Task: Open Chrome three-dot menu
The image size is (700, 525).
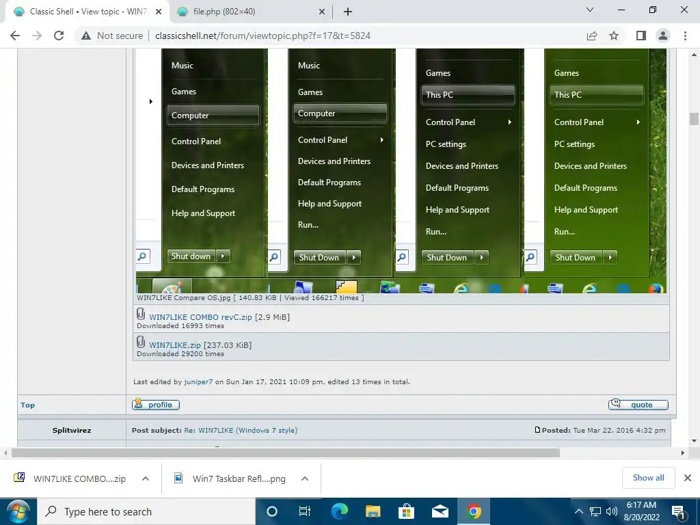Action: (685, 36)
